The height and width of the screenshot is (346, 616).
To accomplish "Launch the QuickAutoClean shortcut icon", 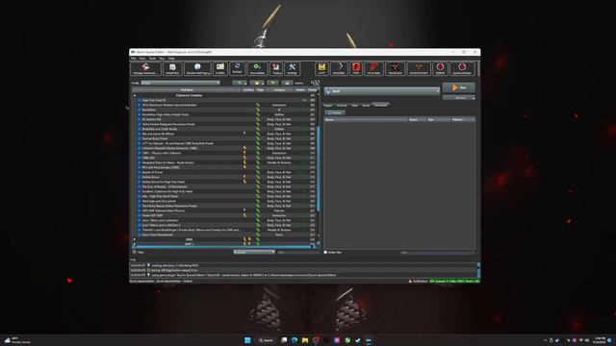I will [x=462, y=68].
